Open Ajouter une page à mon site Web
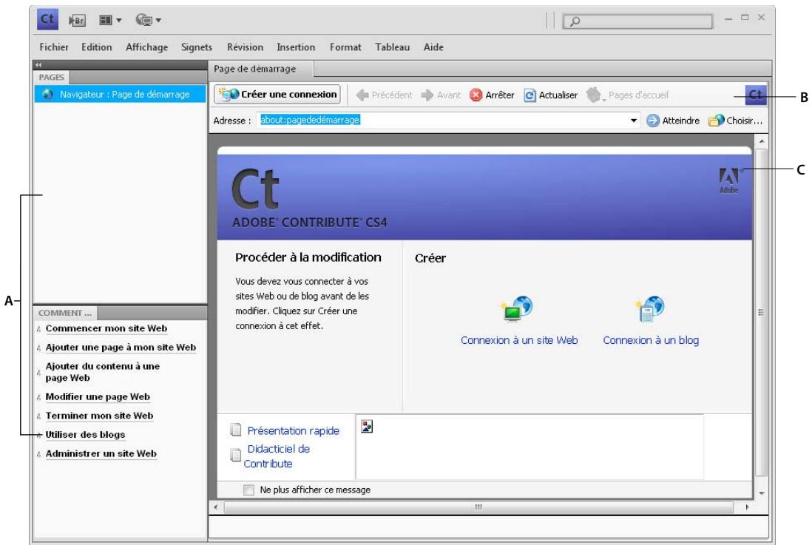 coord(121,348)
